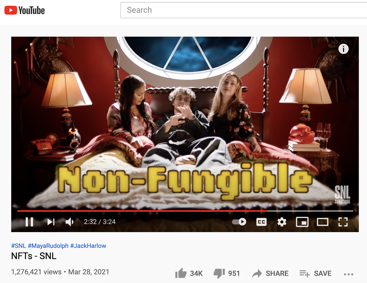Switch to theater mode

(323, 222)
